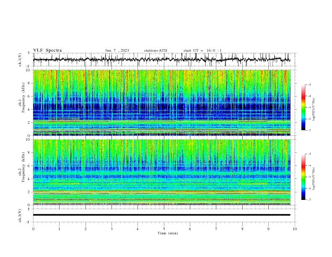The width and height of the screenshot is (332, 257).
Task: Click the time axis tick label "0"
Action: 33,229
